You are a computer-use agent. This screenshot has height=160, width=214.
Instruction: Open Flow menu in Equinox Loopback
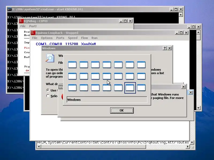(85, 38)
